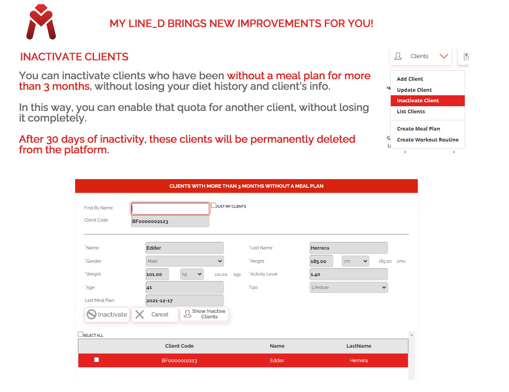Click the table scrollbar down arrow

pyautogui.click(x=412, y=377)
